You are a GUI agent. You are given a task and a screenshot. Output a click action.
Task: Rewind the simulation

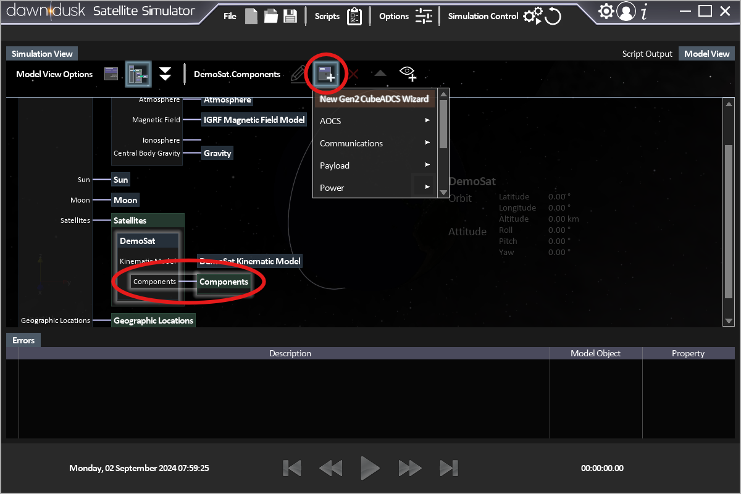[331, 468]
